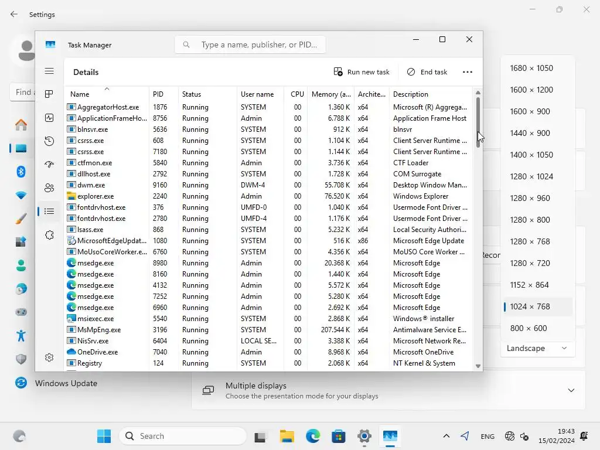This screenshot has height=450, width=600.
Task: Select explorer.exe process row
Action: pos(268,196)
